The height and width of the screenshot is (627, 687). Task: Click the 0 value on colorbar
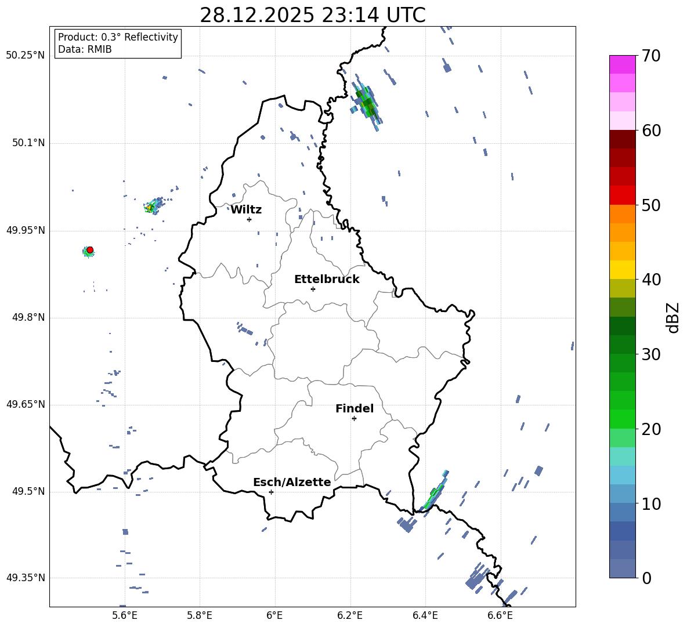coord(646,578)
